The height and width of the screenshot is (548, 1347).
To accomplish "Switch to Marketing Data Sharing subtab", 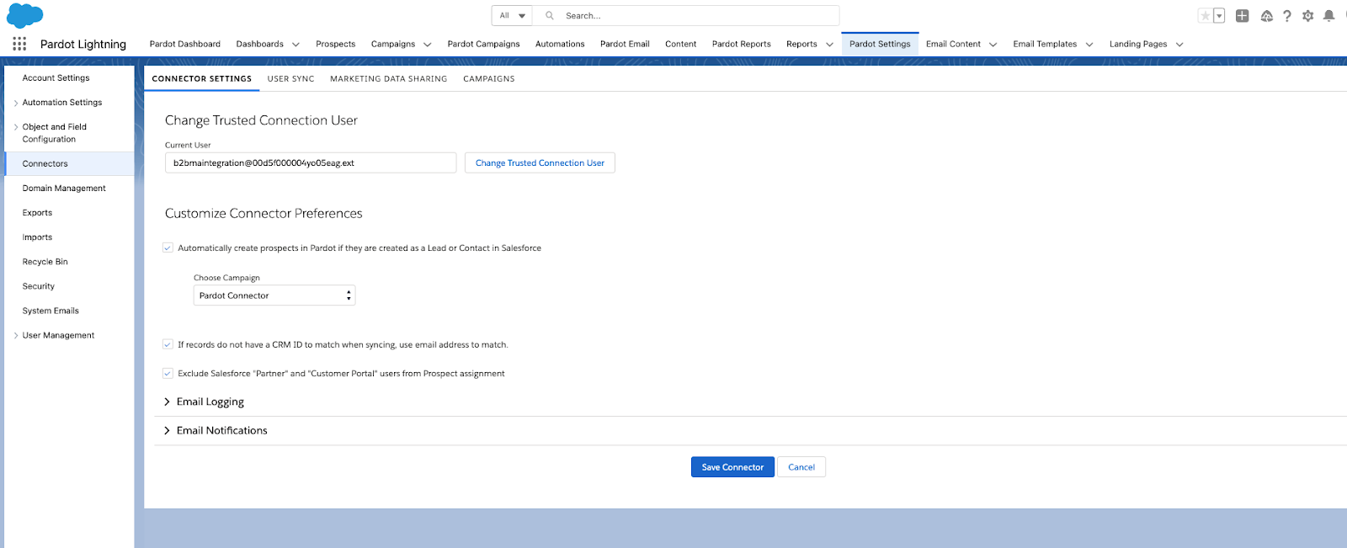I will click(388, 78).
